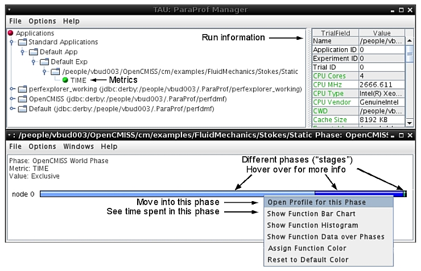Minimize the phase profile window
Screen dimensions: 421x271
[393, 135]
